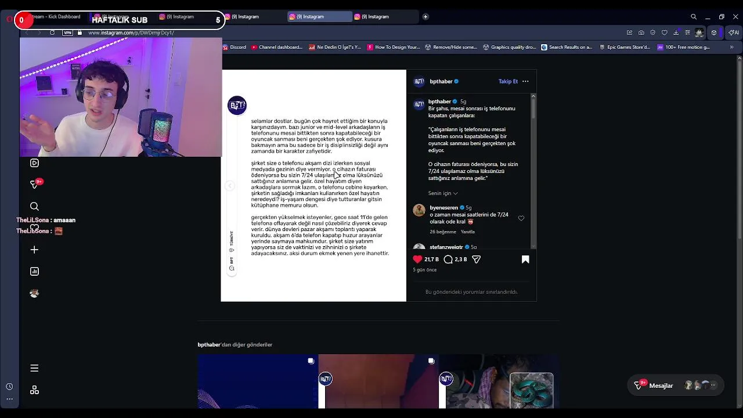Open the Remove/Hide some bookmark

pos(451,47)
